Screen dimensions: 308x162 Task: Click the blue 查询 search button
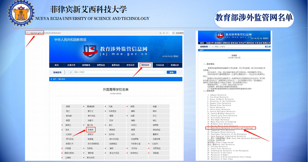pos(172,72)
